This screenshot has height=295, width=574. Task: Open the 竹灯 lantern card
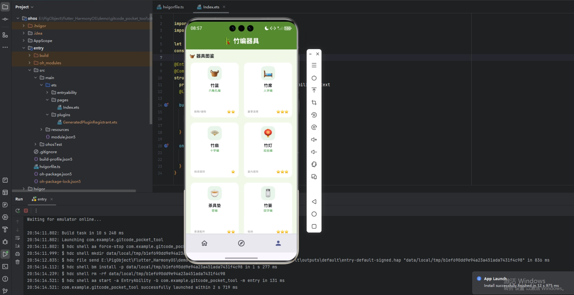click(268, 150)
